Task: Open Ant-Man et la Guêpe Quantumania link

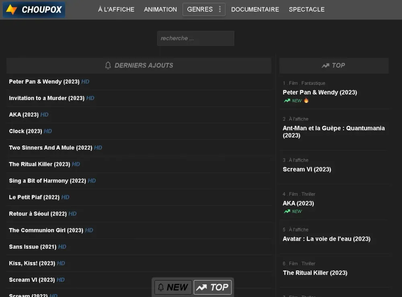Action: pos(334,132)
